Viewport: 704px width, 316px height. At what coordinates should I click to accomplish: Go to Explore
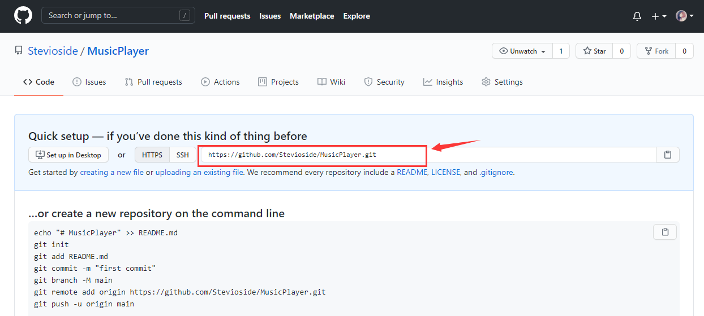point(357,16)
